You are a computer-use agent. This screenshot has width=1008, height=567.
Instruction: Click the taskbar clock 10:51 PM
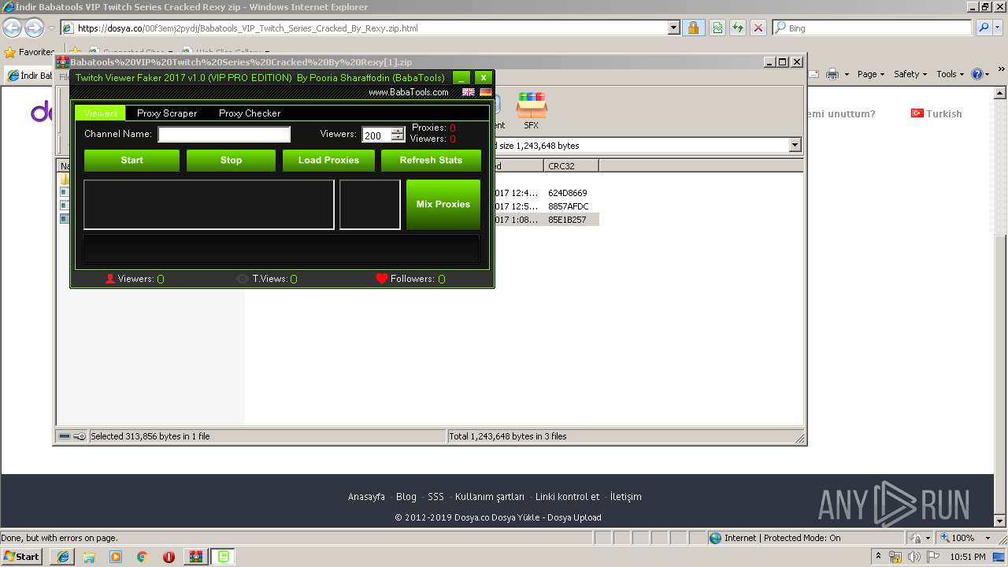(967, 557)
